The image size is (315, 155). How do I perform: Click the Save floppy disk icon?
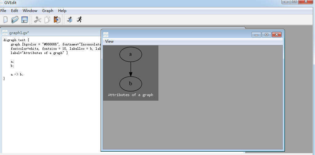[x=25, y=20]
